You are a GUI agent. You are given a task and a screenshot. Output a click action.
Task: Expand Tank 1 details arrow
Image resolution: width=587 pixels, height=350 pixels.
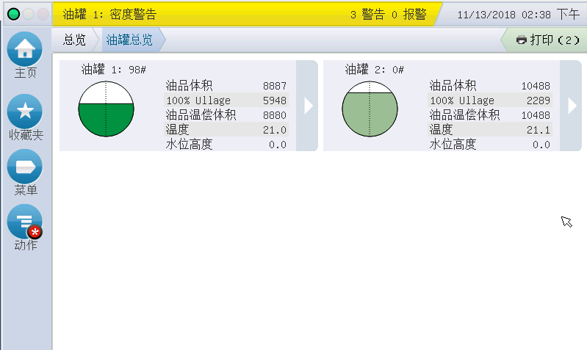[308, 106]
